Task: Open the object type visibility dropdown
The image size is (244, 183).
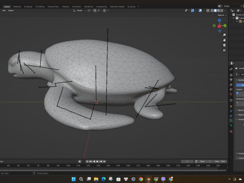Action: click(x=187, y=11)
